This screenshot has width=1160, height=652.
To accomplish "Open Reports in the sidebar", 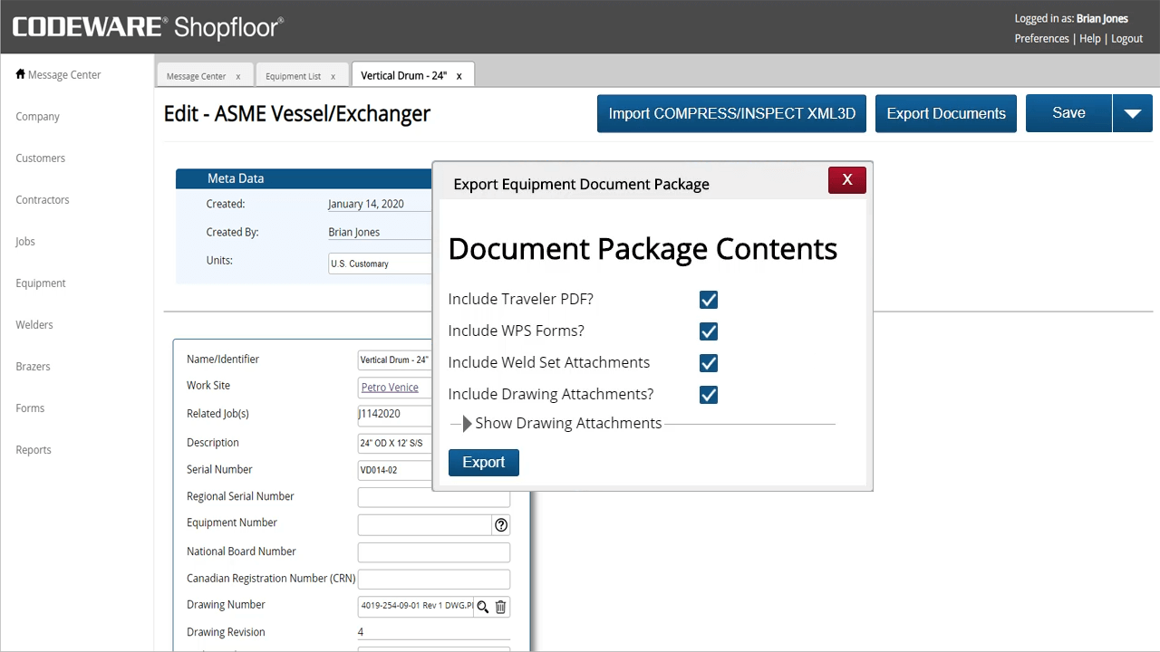I will click(34, 449).
